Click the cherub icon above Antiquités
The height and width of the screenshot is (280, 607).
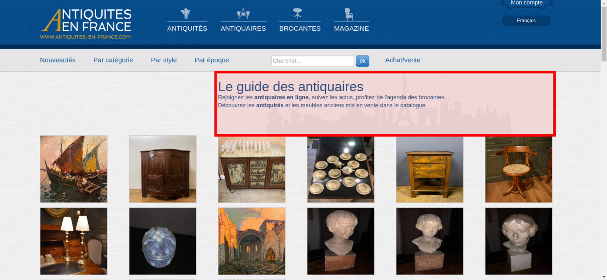185,14
